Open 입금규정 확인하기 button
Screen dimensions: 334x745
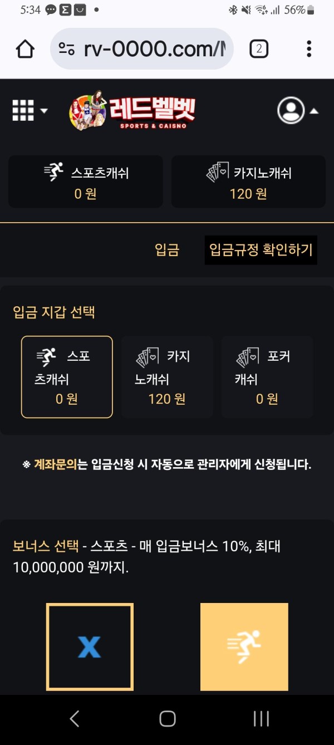point(261,249)
